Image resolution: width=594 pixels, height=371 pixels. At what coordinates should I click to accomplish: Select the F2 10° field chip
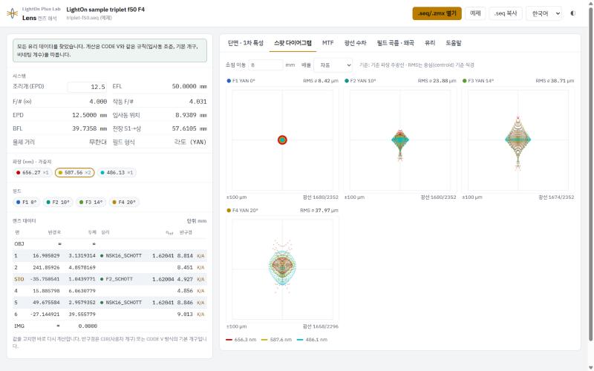pyautogui.click(x=58, y=202)
